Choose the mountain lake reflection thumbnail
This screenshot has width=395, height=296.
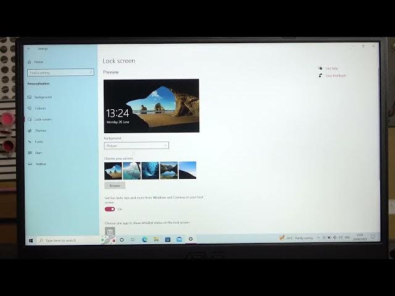(x=168, y=170)
